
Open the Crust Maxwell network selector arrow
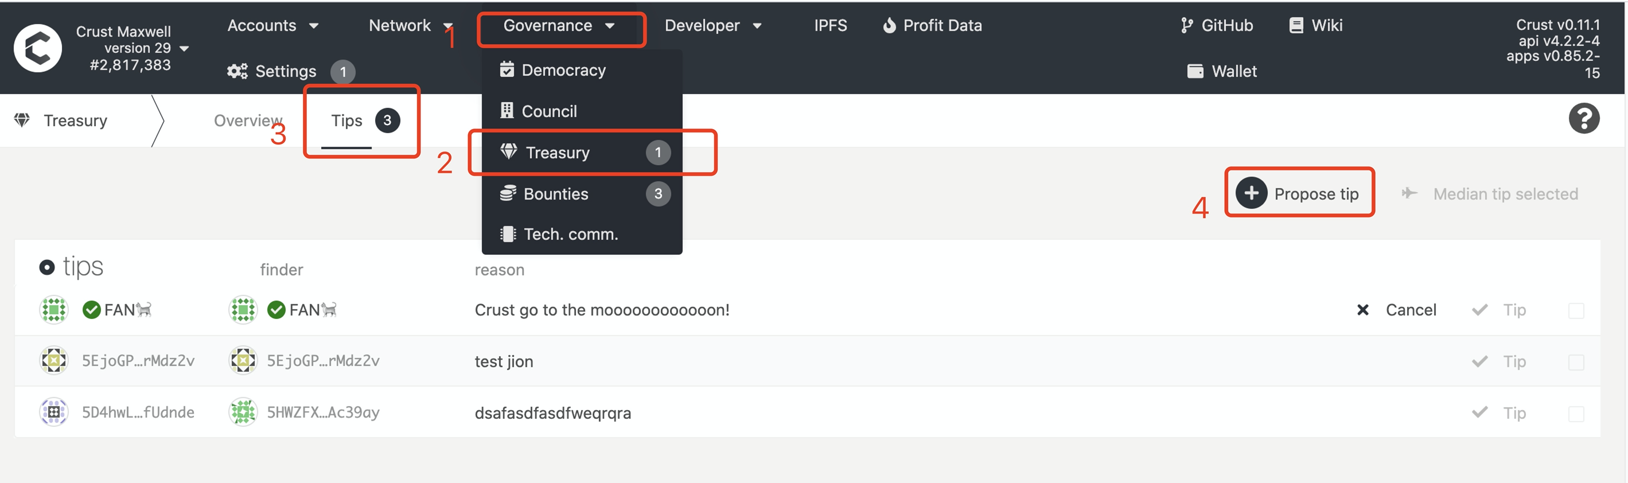(x=185, y=49)
